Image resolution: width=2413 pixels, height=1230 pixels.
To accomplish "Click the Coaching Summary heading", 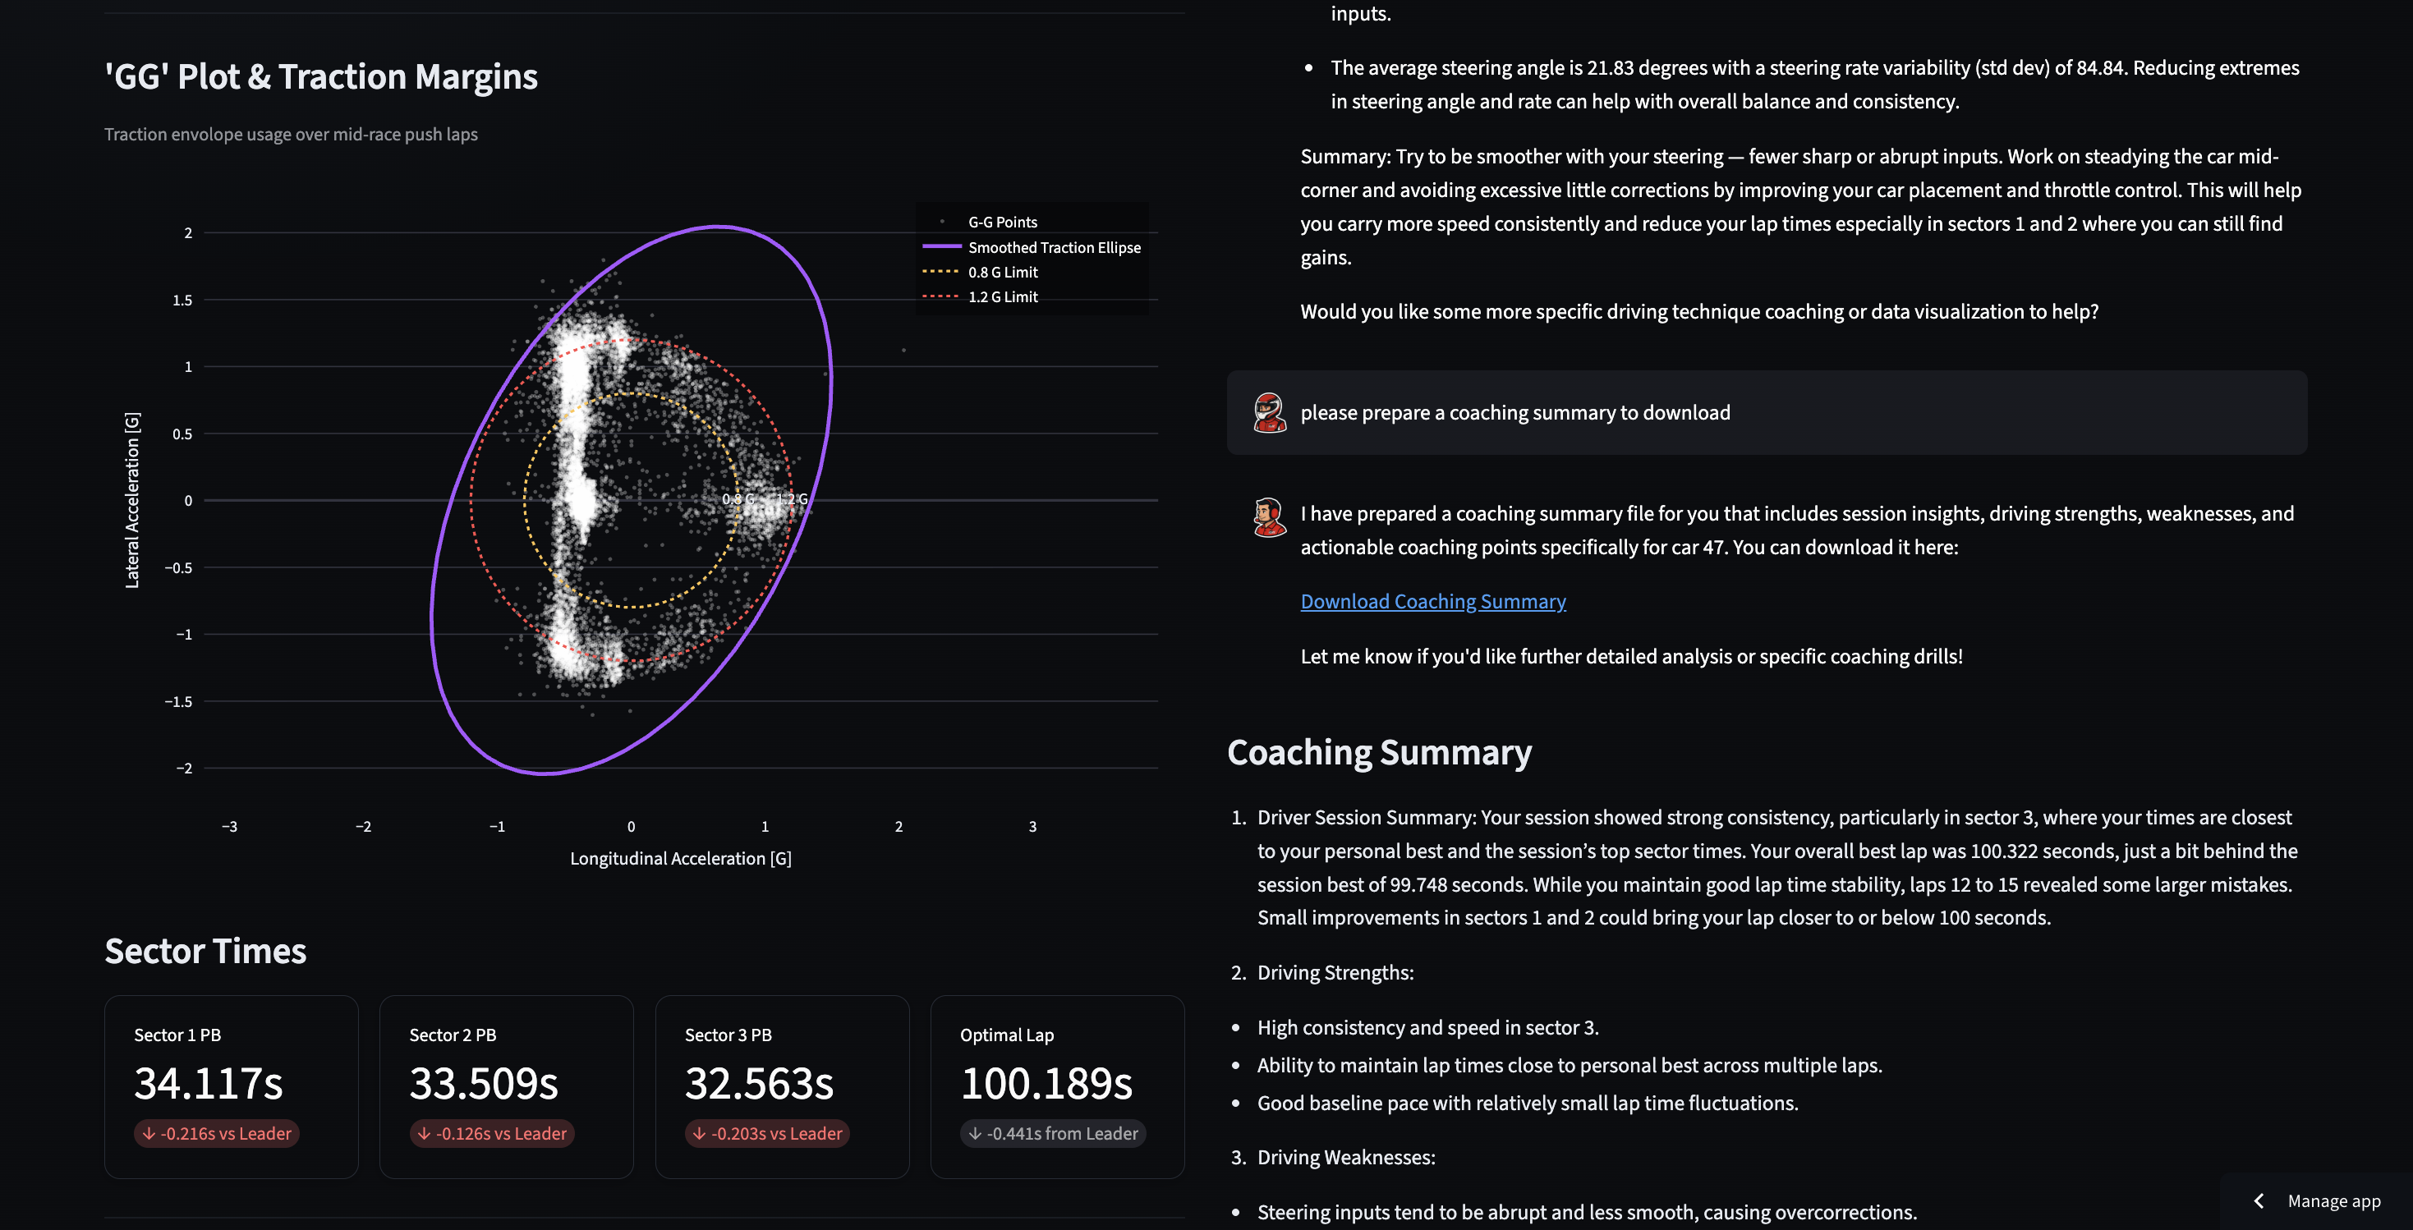I will coord(1379,752).
